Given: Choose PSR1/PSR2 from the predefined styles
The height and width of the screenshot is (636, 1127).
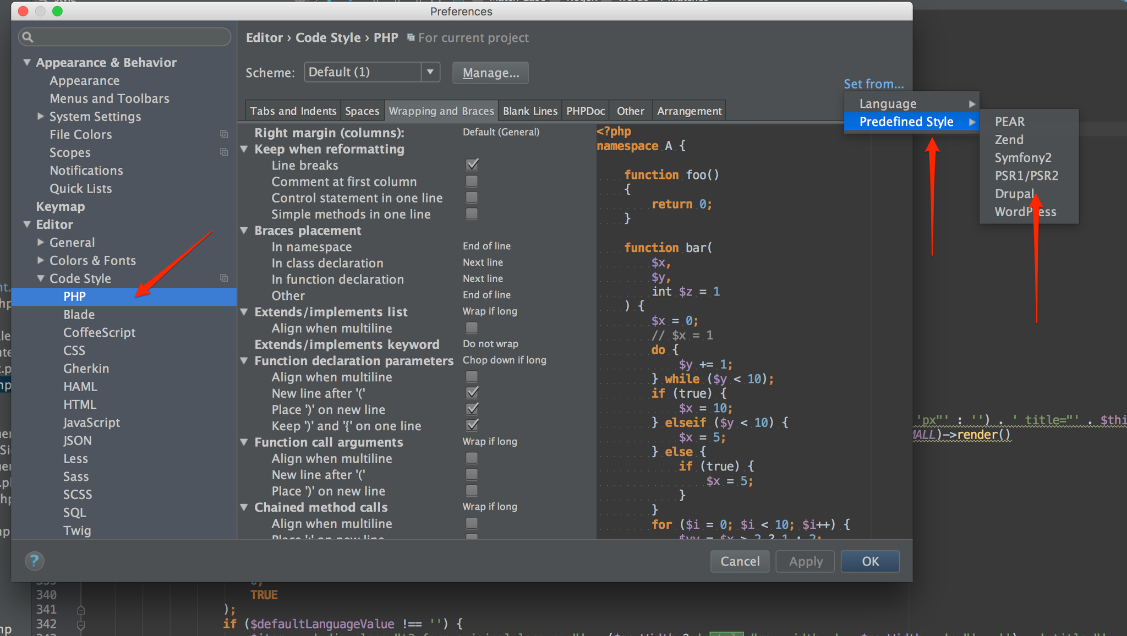Looking at the screenshot, I should [x=1026, y=176].
